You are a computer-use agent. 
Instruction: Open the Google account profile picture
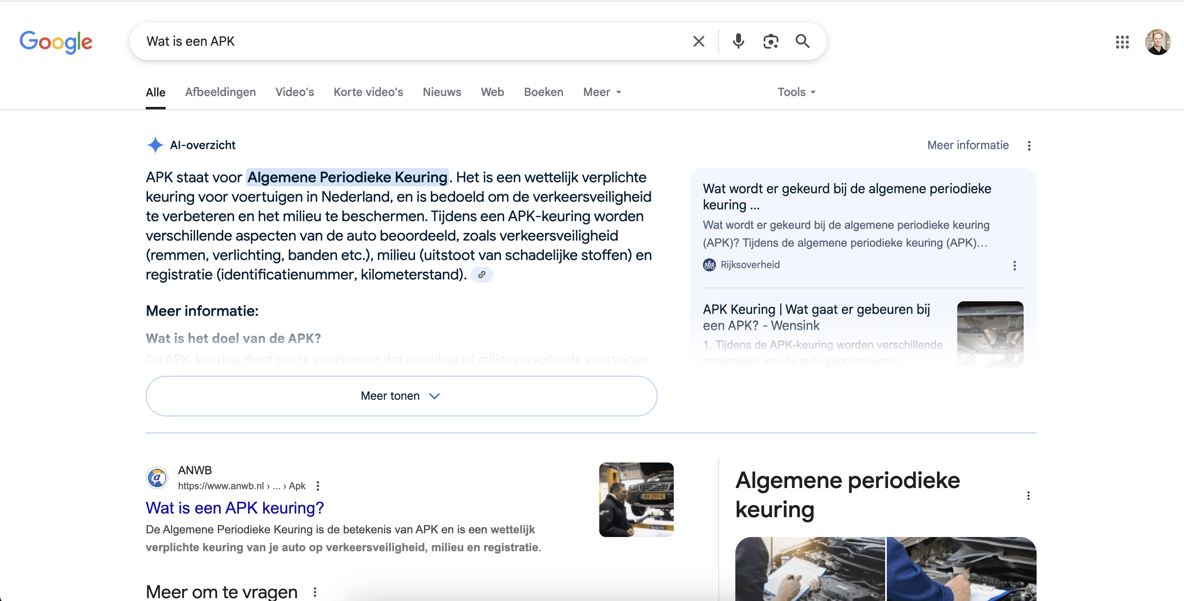click(1157, 42)
